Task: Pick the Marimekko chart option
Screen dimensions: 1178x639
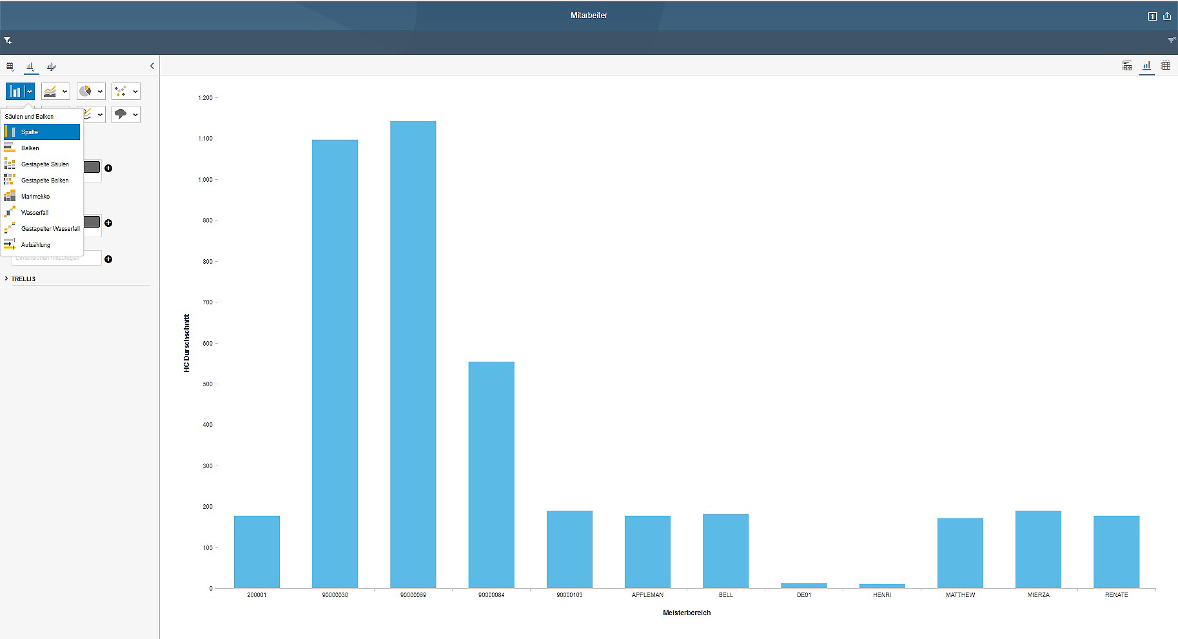Action: 35,197
